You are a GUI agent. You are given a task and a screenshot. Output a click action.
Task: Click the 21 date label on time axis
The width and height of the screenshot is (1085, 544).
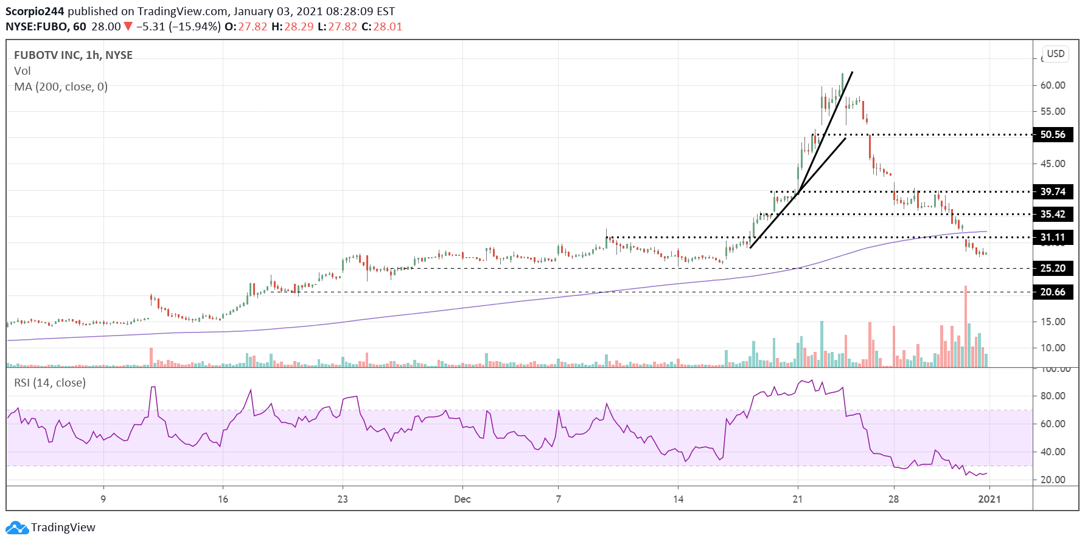(798, 499)
